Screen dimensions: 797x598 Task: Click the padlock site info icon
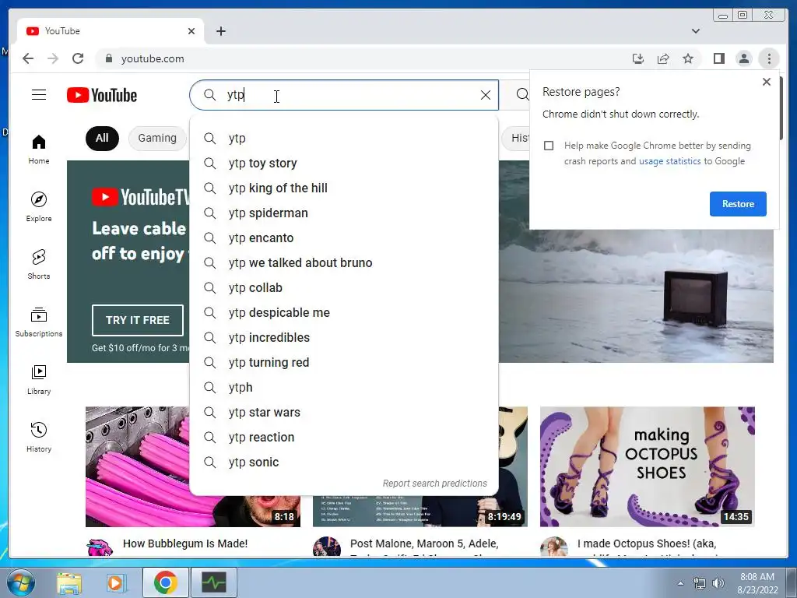[108, 58]
